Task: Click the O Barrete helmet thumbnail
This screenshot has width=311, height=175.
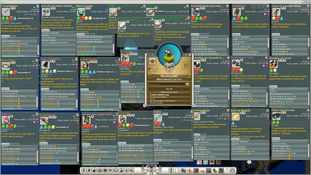Action: pos(122,119)
